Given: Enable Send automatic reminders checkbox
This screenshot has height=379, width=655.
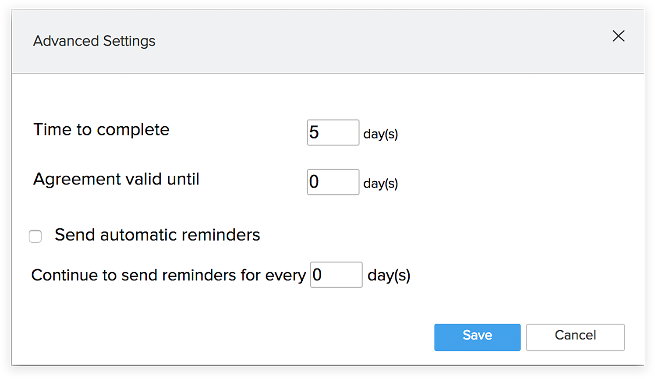Looking at the screenshot, I should click(35, 236).
